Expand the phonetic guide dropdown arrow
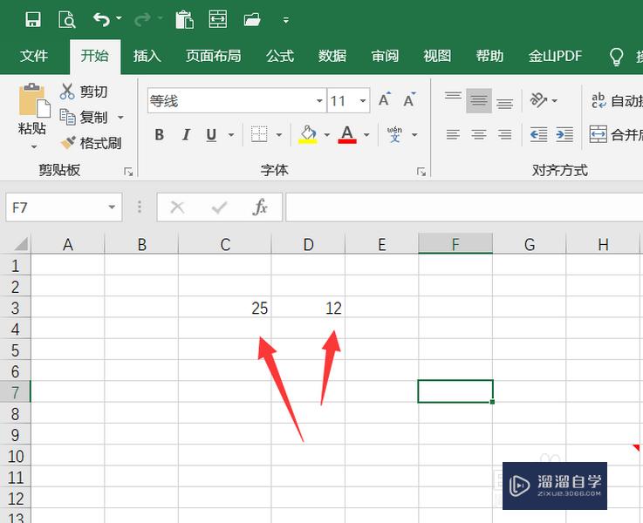This screenshot has height=523, width=643. pos(414,135)
